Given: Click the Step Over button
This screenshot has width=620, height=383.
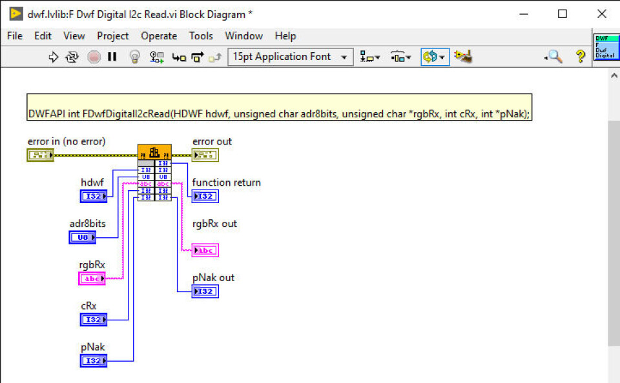Looking at the screenshot, I should pyautogui.click(x=198, y=57).
